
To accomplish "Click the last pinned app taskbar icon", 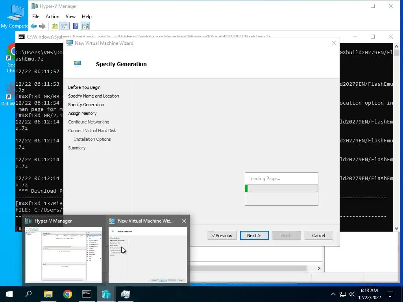I will [126, 294].
